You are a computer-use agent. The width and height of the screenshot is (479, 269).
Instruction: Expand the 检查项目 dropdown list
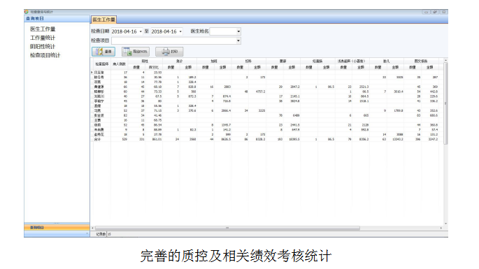[x=238, y=41]
